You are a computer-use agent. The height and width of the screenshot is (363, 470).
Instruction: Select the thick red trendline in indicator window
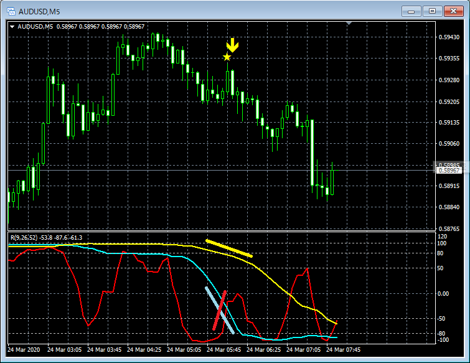(x=219, y=310)
